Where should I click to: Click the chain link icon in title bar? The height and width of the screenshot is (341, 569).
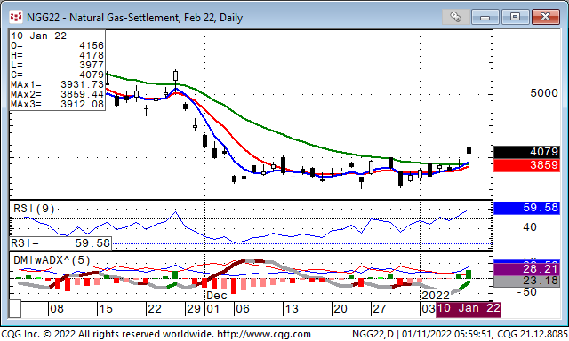(x=455, y=17)
